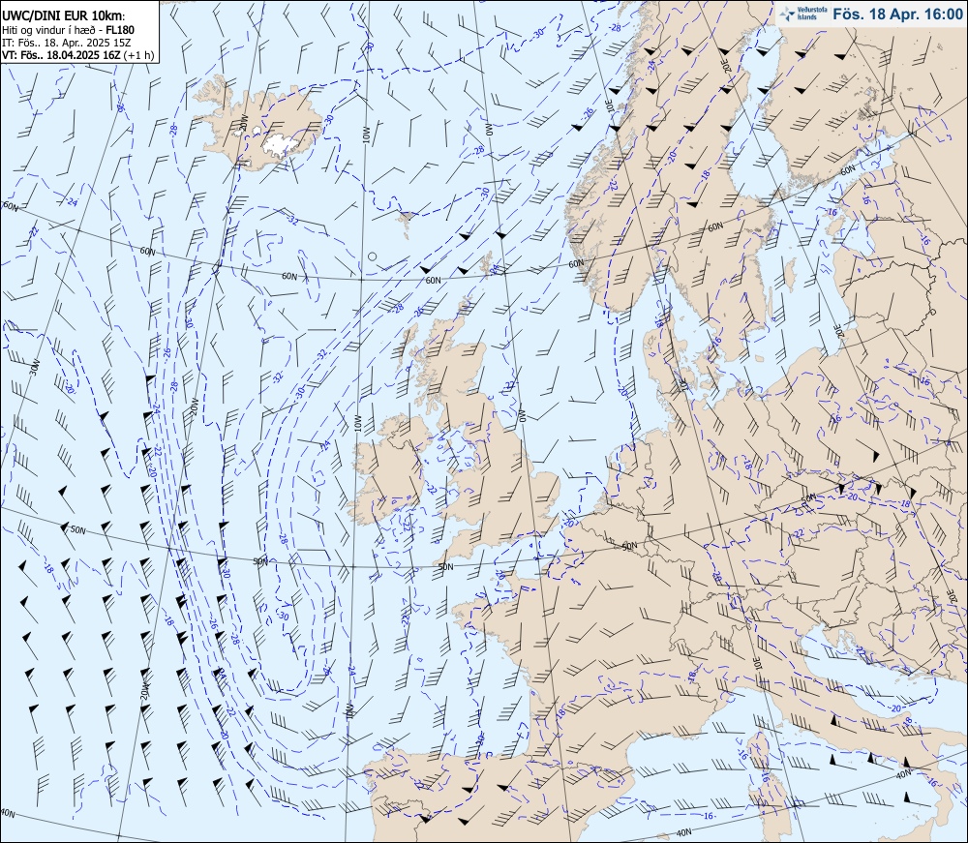
Task: Select the 'UWC/DINI EUR 10km' title
Action: coord(63,16)
